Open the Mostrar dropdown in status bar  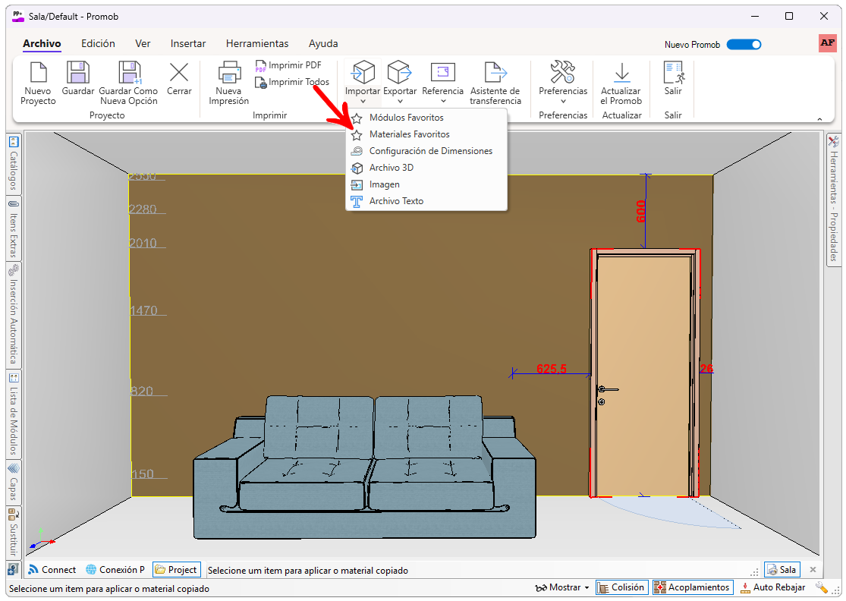562,587
